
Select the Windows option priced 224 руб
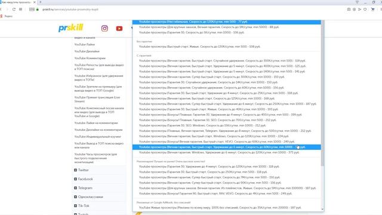point(227,136)
